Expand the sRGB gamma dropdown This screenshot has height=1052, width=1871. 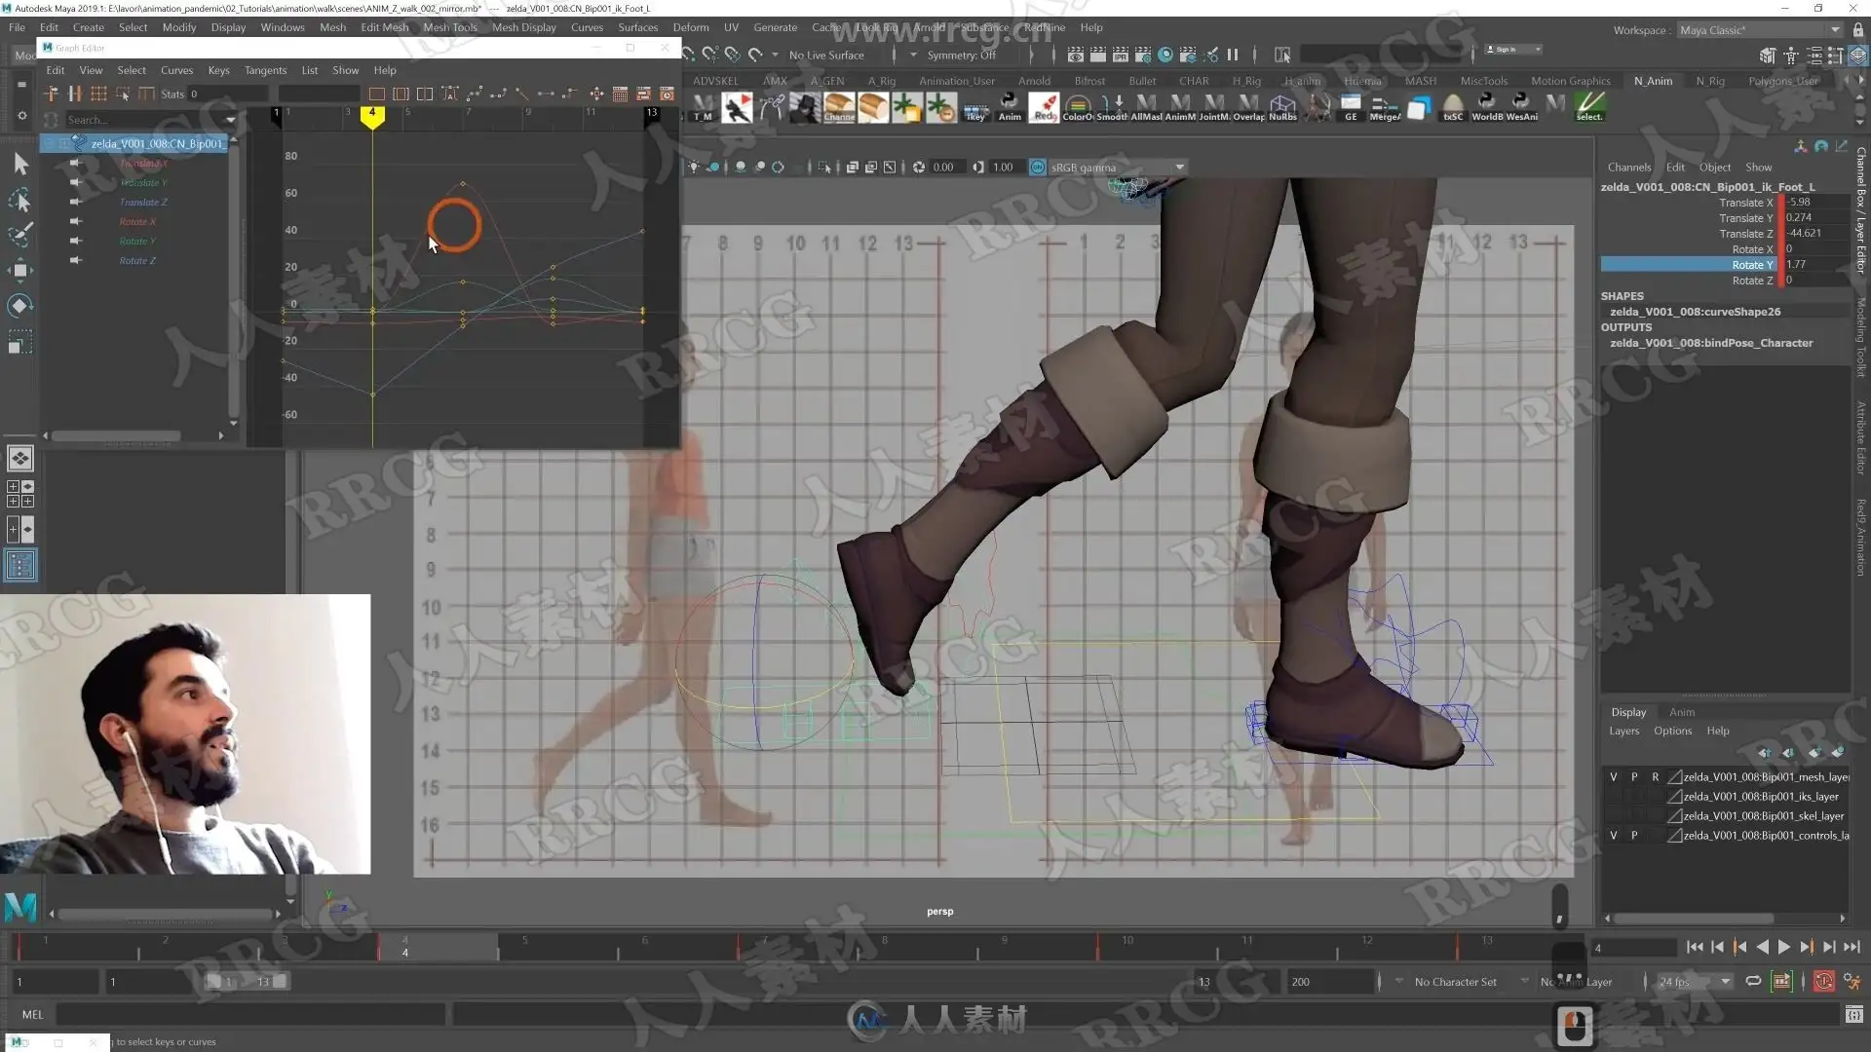pyautogui.click(x=1179, y=168)
